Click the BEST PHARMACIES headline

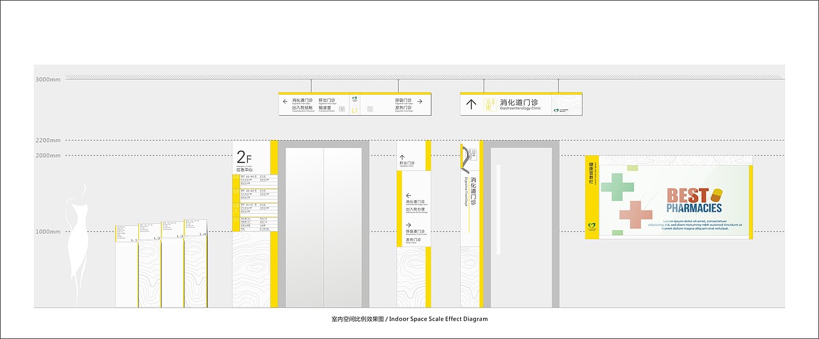click(695, 200)
